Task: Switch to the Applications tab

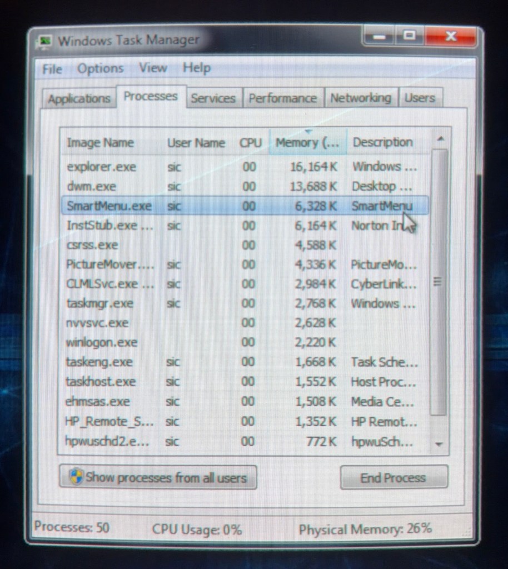Action: coord(79,99)
